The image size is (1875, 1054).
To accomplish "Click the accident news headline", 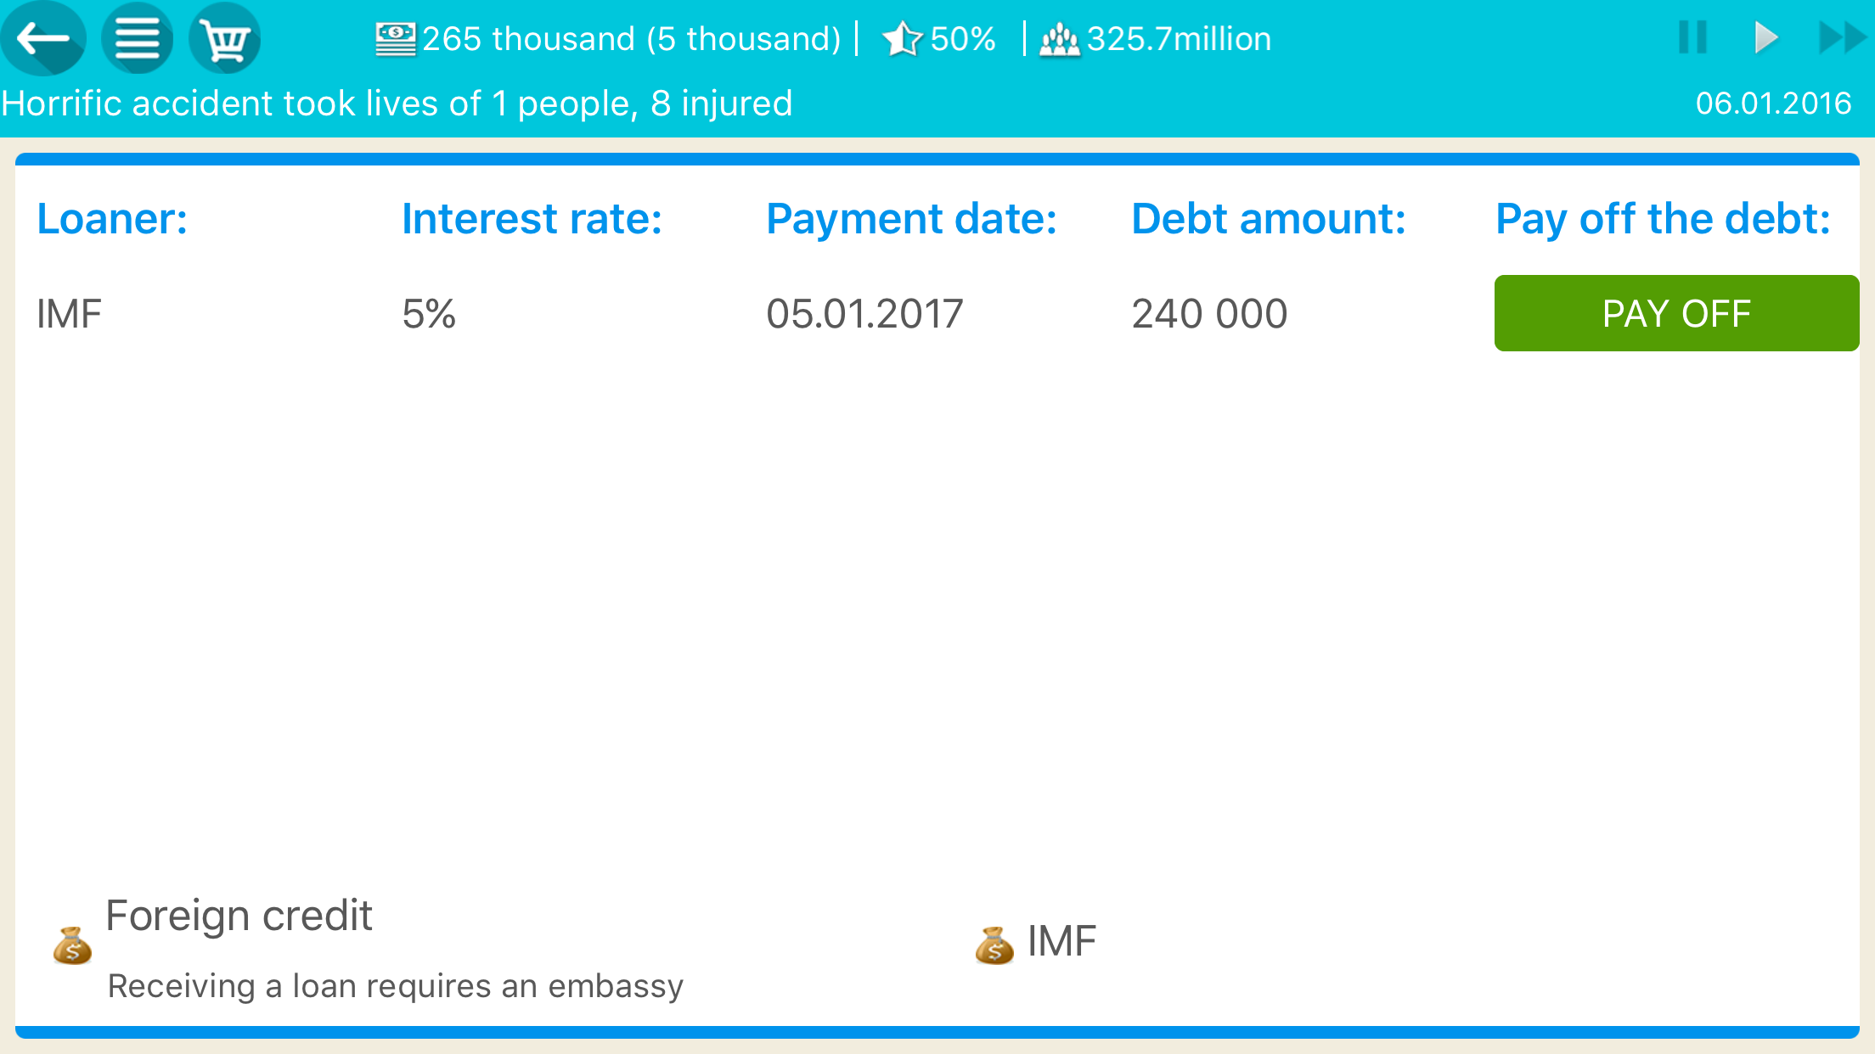I will 397,104.
